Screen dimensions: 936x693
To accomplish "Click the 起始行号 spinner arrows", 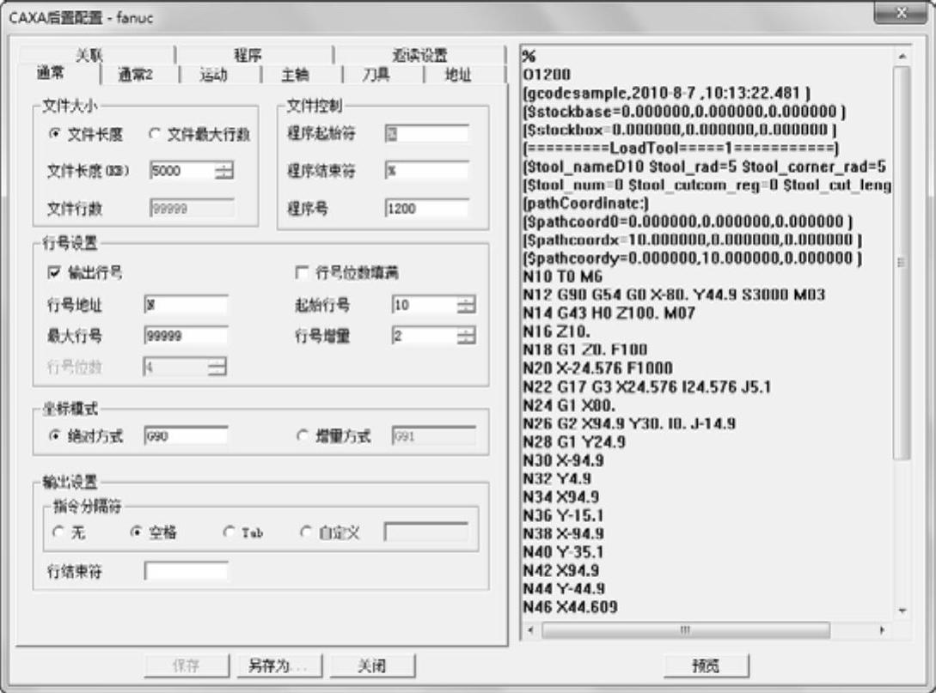I will 466,306.
